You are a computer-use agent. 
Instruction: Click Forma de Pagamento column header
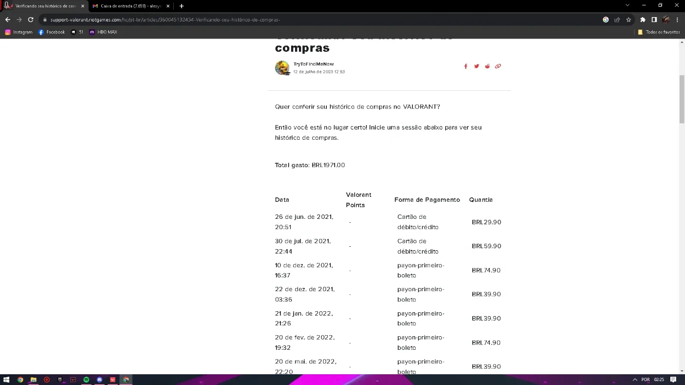point(427,200)
